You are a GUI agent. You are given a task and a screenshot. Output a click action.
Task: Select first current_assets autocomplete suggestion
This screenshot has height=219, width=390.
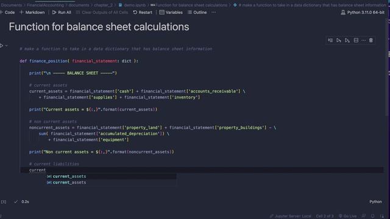click(111, 176)
